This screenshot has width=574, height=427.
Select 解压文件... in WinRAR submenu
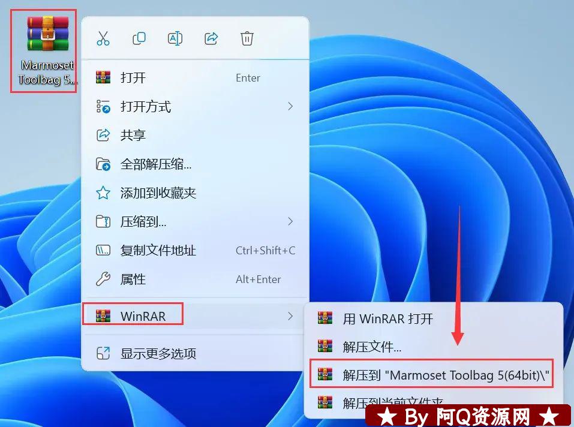[x=372, y=346]
